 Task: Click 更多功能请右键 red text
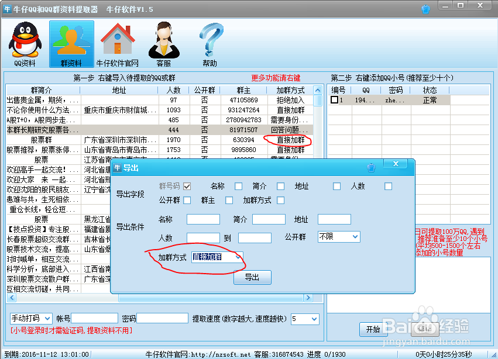276,78
